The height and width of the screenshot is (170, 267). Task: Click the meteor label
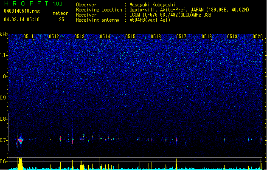point(60,13)
